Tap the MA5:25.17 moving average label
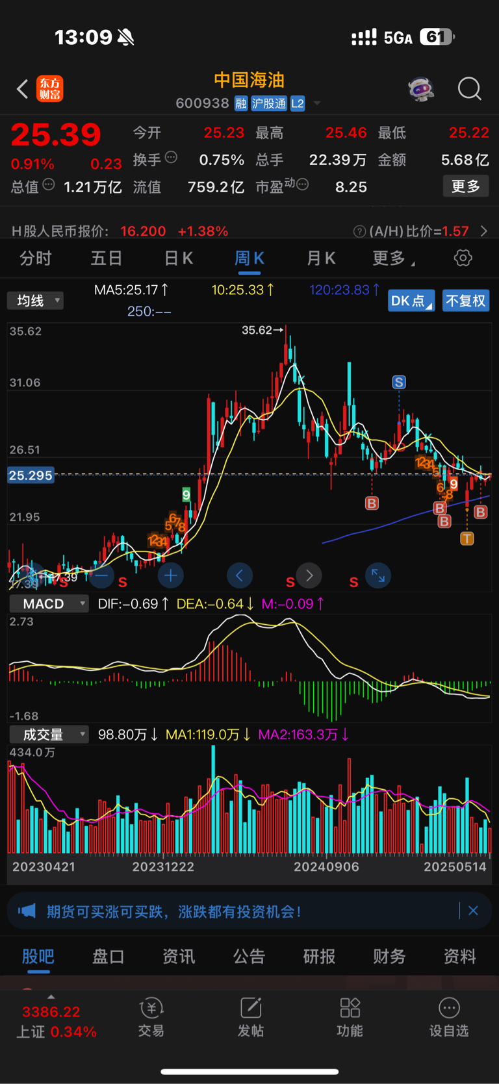499x1084 pixels. pos(132,290)
